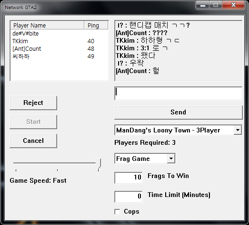Click chat line 'TKkim : 하하형 ㄱㄷ'
This screenshot has width=249, height=225.
[x=148, y=40]
